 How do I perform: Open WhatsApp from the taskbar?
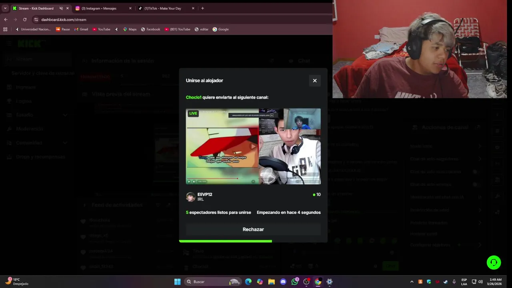click(295, 282)
